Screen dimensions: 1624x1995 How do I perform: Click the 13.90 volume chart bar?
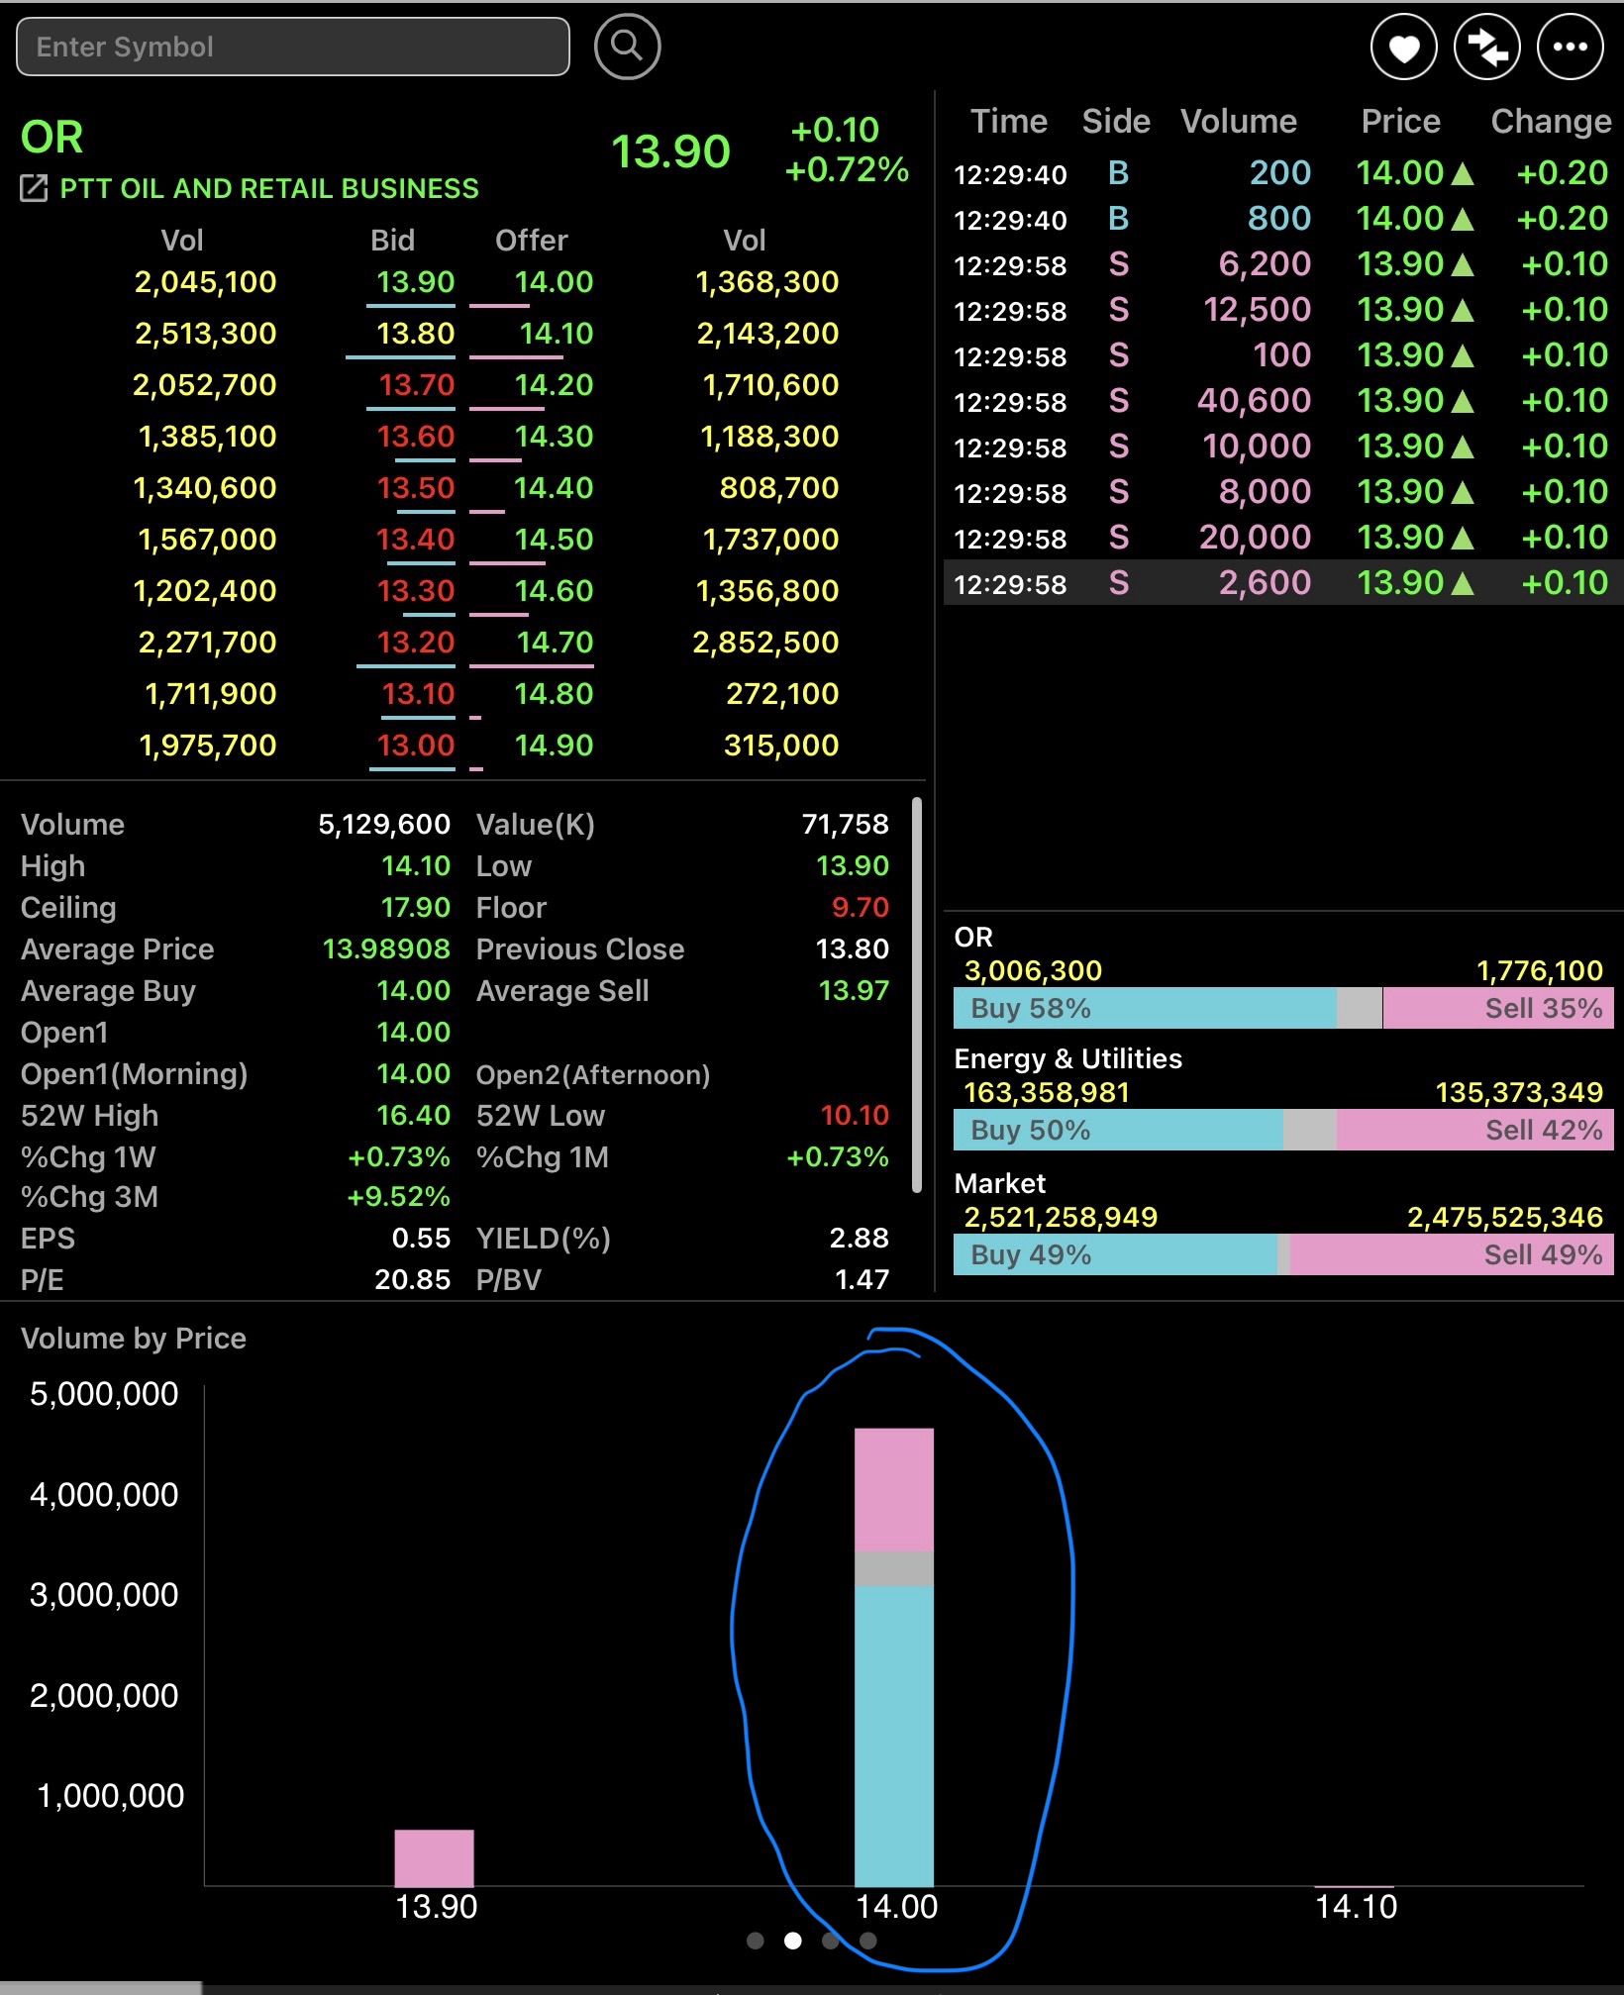(434, 1858)
